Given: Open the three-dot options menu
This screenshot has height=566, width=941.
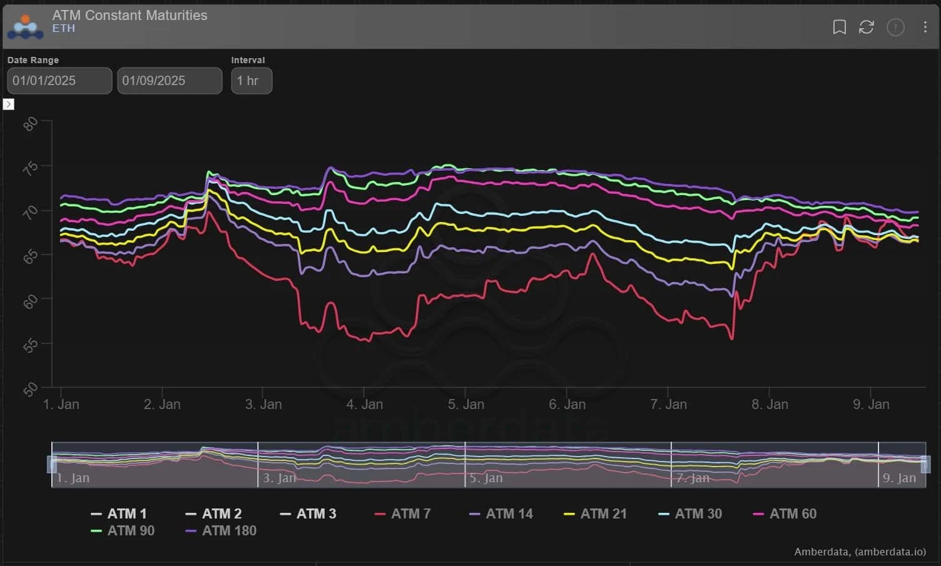Looking at the screenshot, I should [x=925, y=27].
